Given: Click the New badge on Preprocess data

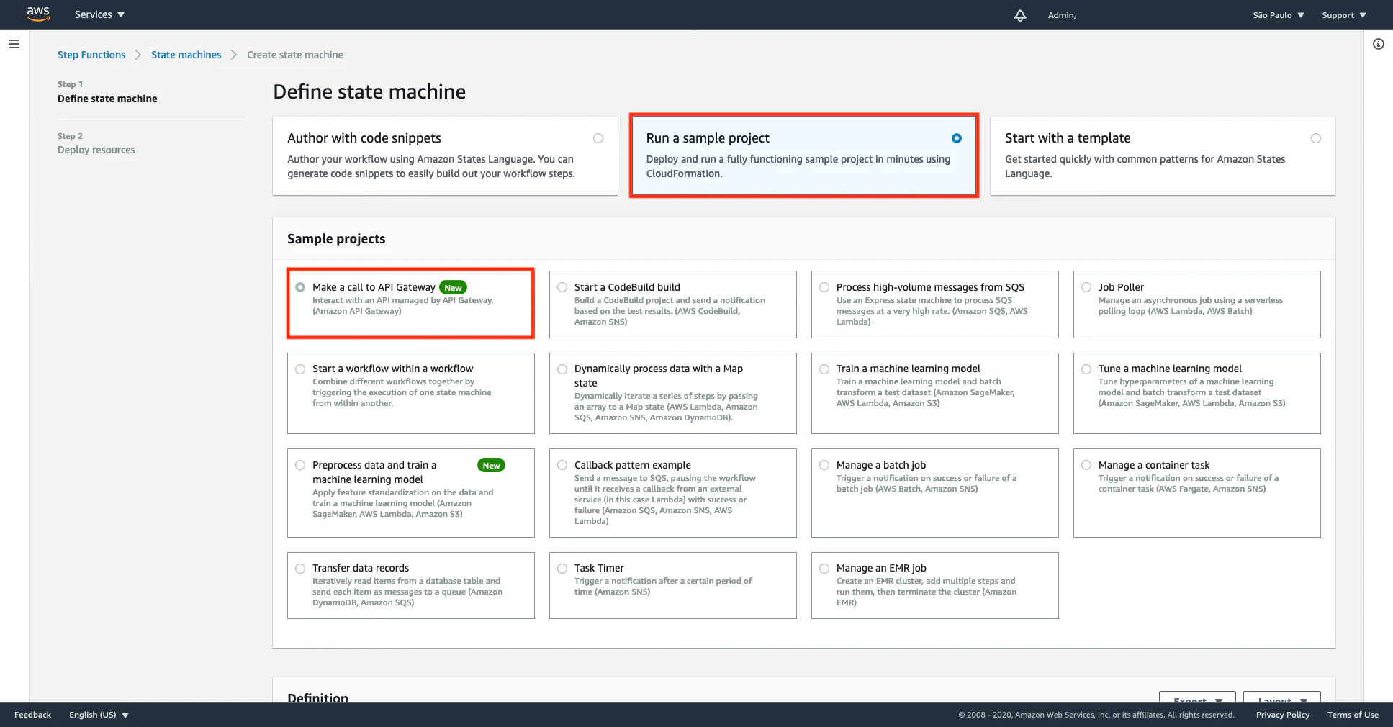Looking at the screenshot, I should point(491,465).
